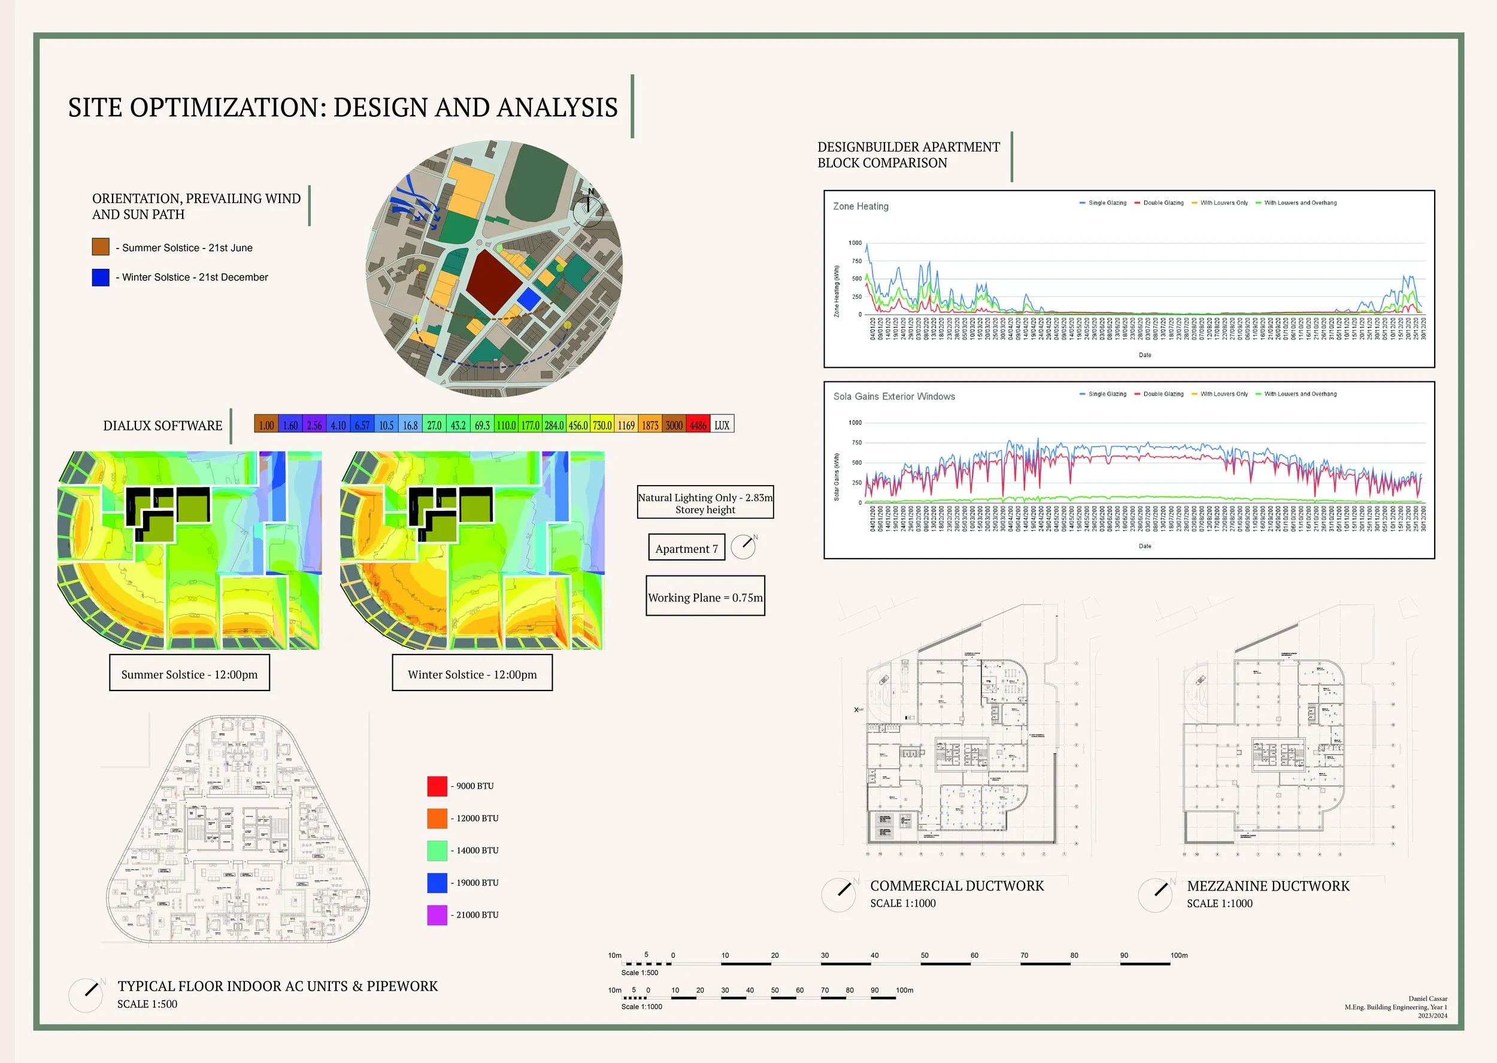
Task: Click the Summer Solstice - 12:00pm label box
Action: click(x=189, y=673)
